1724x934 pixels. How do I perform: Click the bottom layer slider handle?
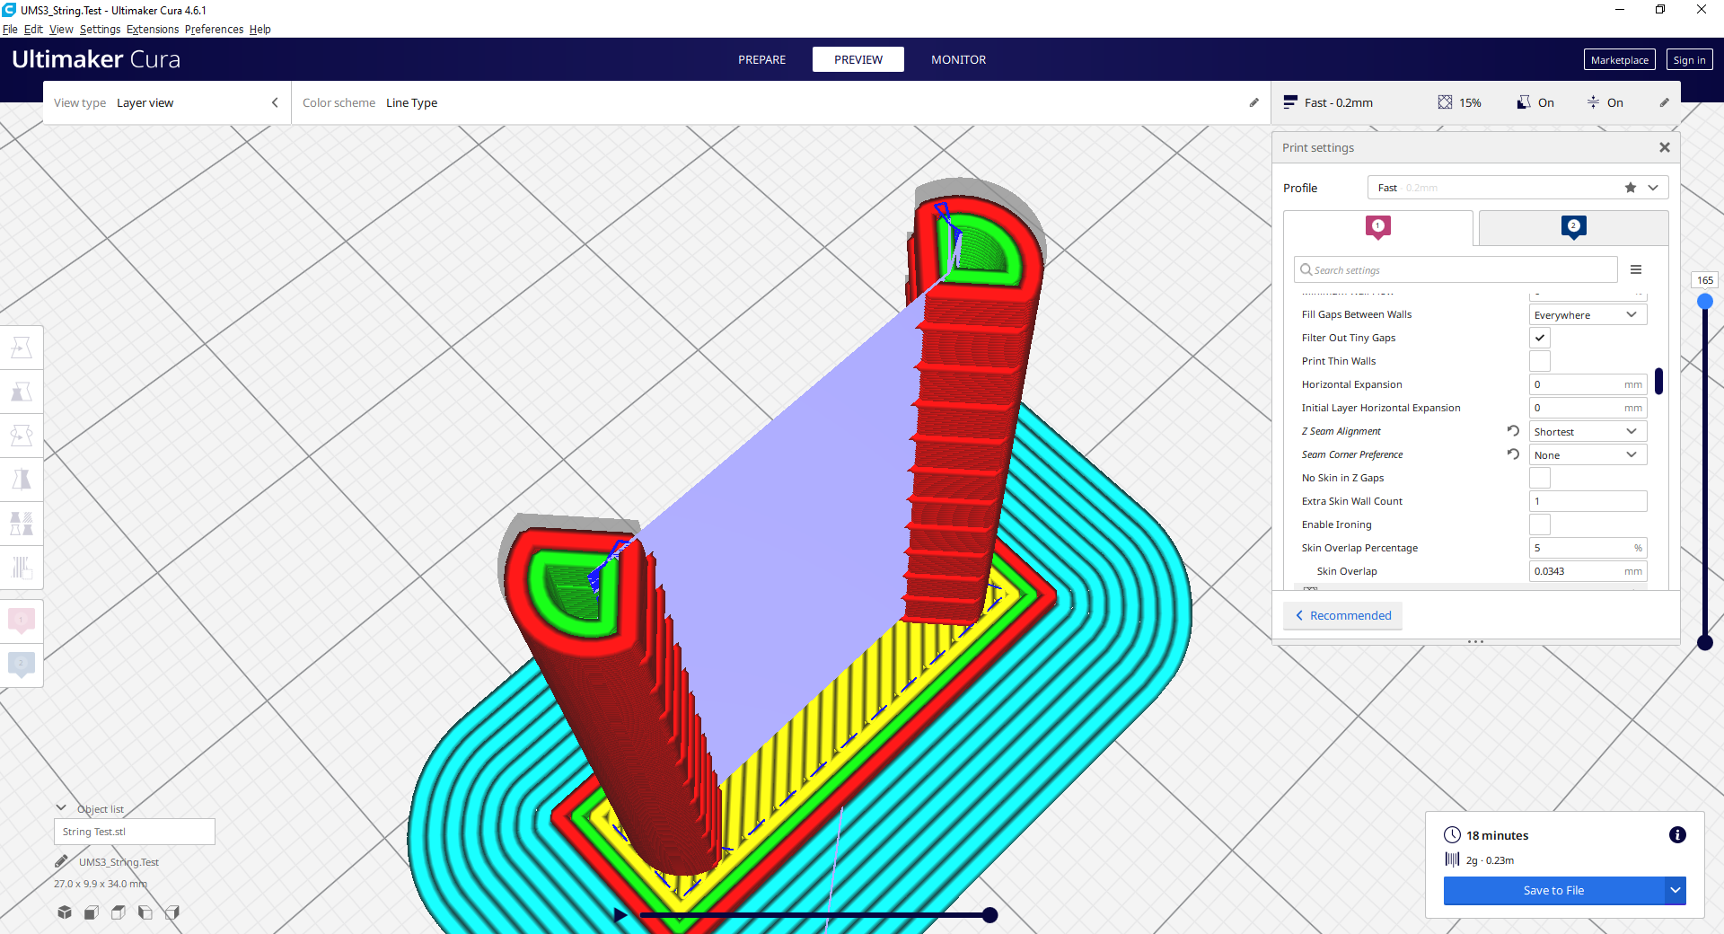coord(1704,642)
